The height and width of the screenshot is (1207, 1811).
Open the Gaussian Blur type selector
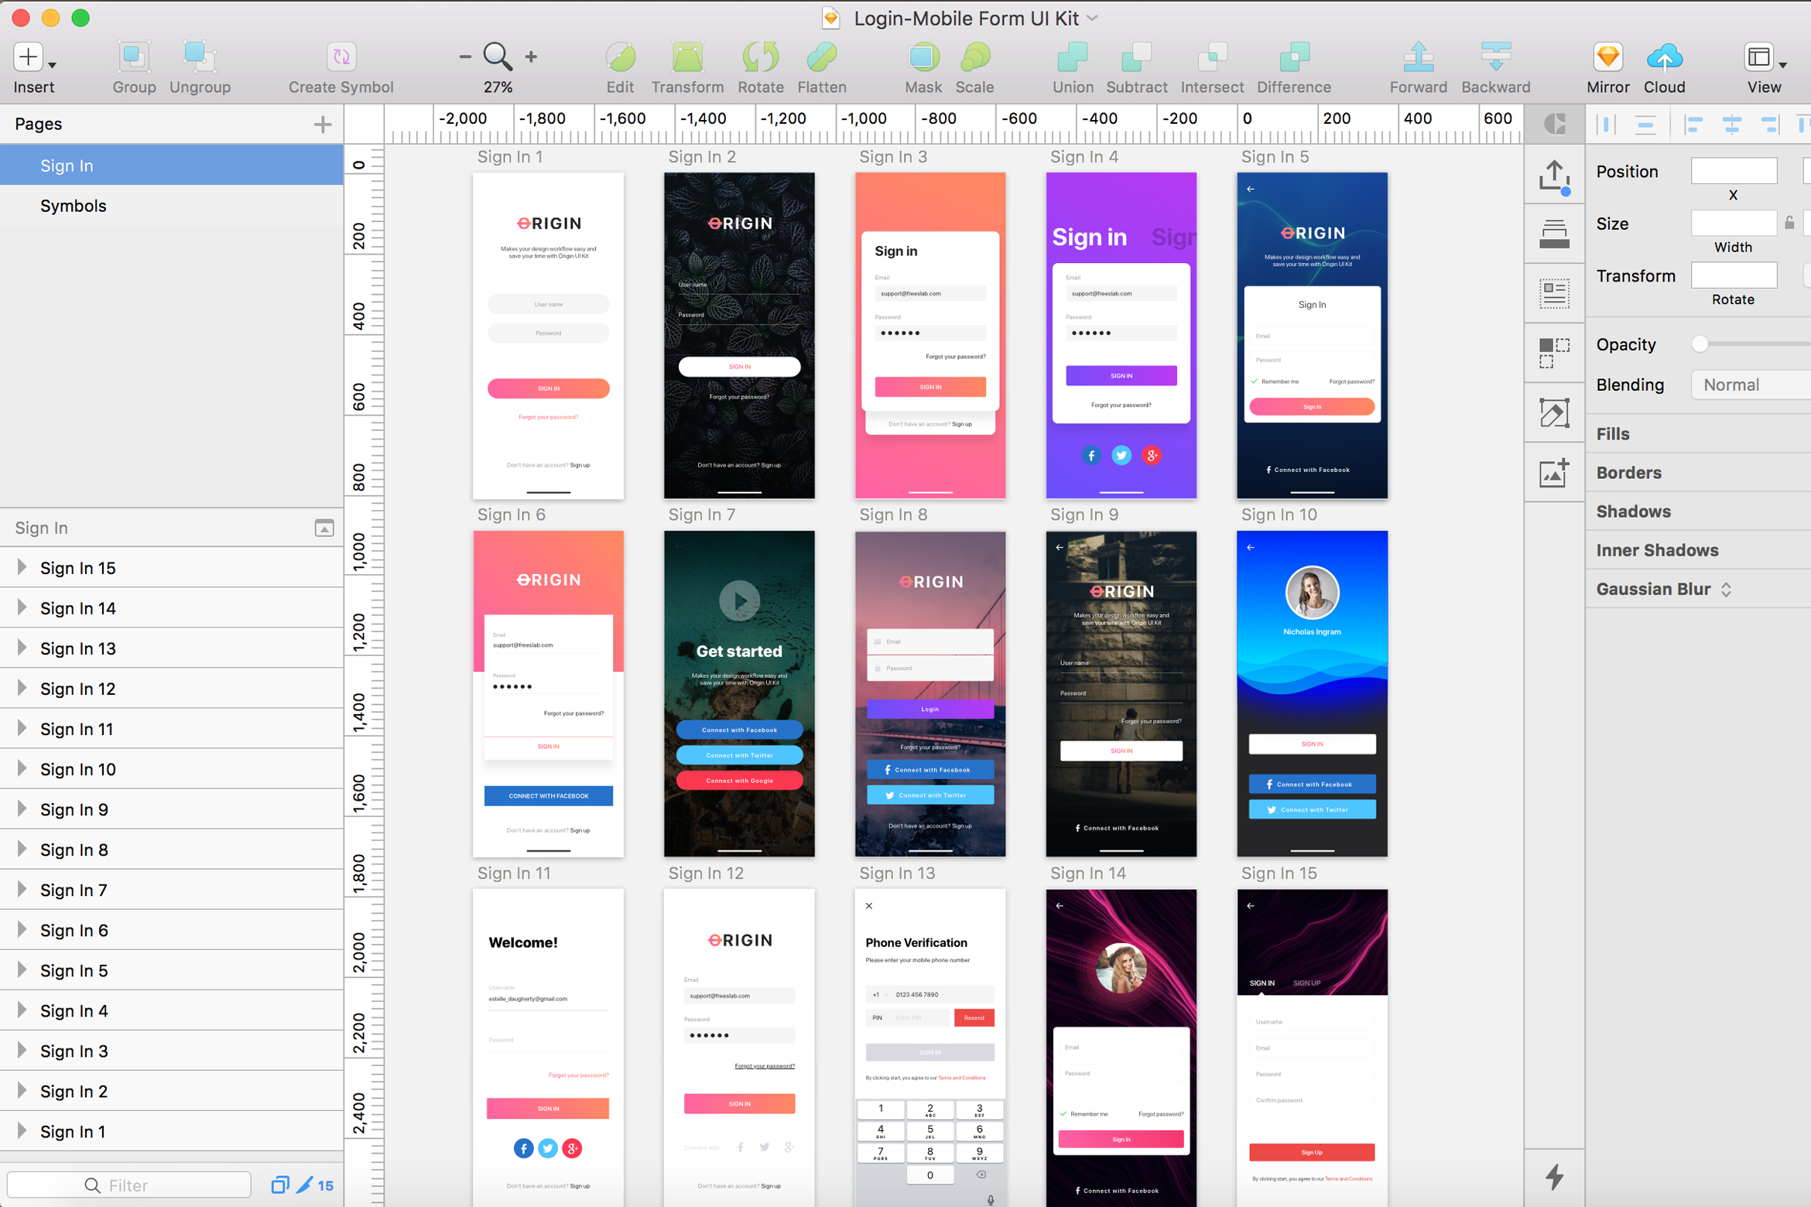pos(1727,589)
